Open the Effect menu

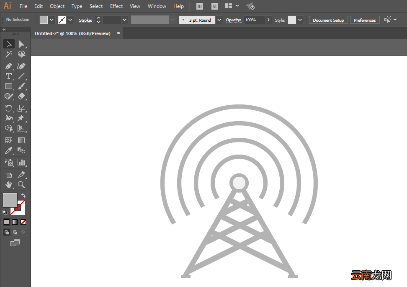click(x=116, y=6)
